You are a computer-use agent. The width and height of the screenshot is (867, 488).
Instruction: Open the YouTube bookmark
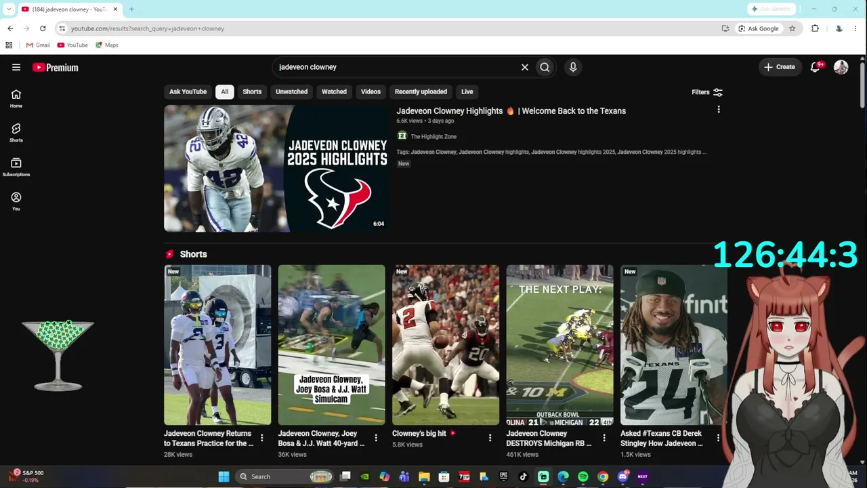pyautogui.click(x=72, y=45)
